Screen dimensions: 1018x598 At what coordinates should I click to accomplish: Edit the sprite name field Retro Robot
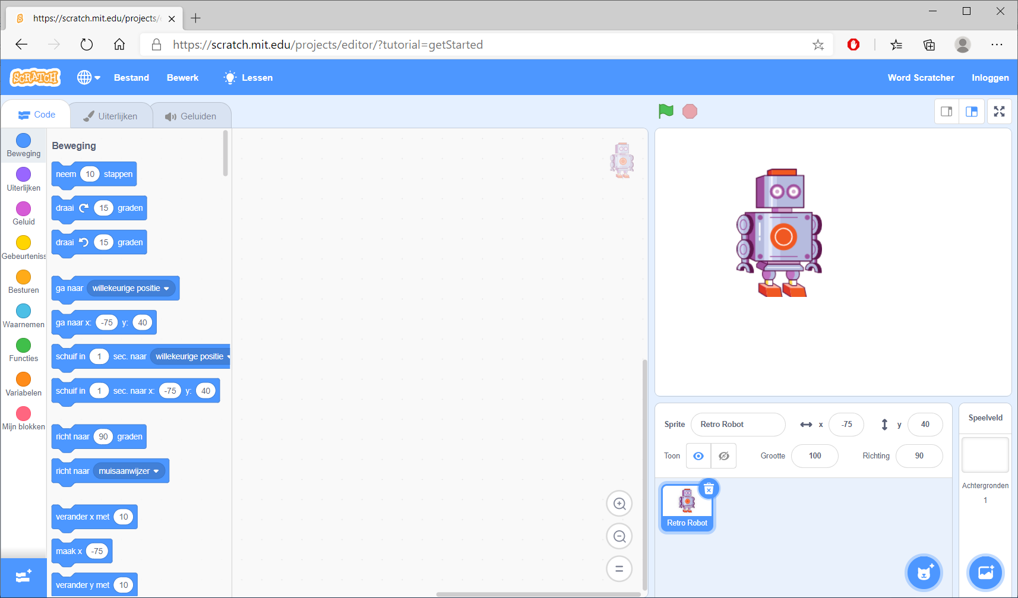pos(738,424)
